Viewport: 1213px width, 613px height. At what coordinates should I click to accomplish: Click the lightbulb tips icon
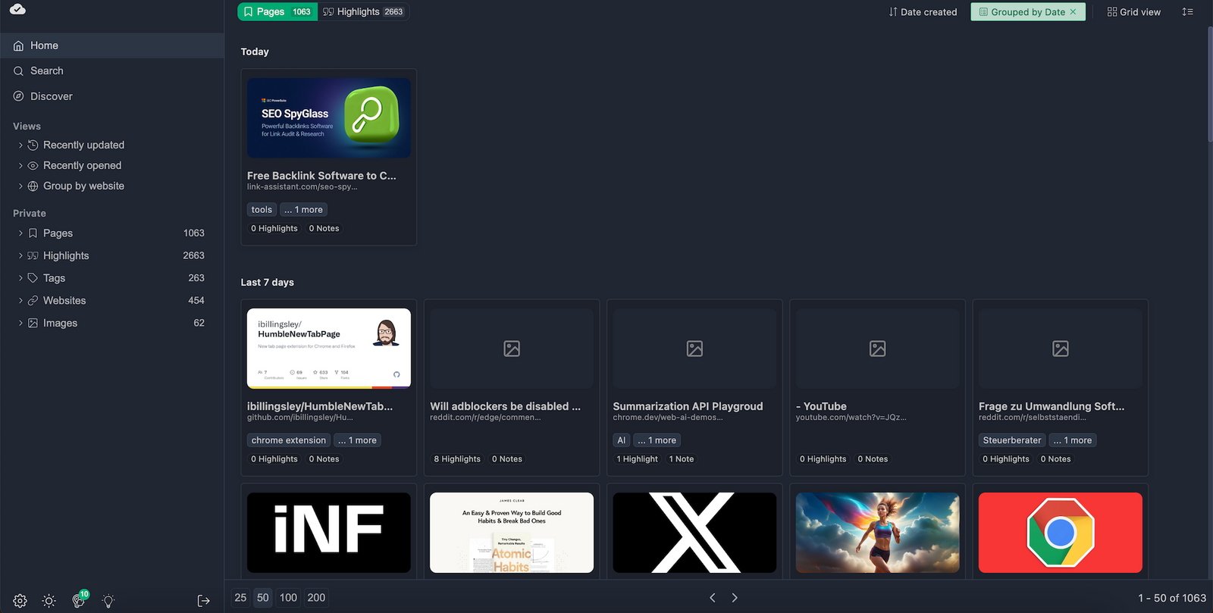pos(108,601)
